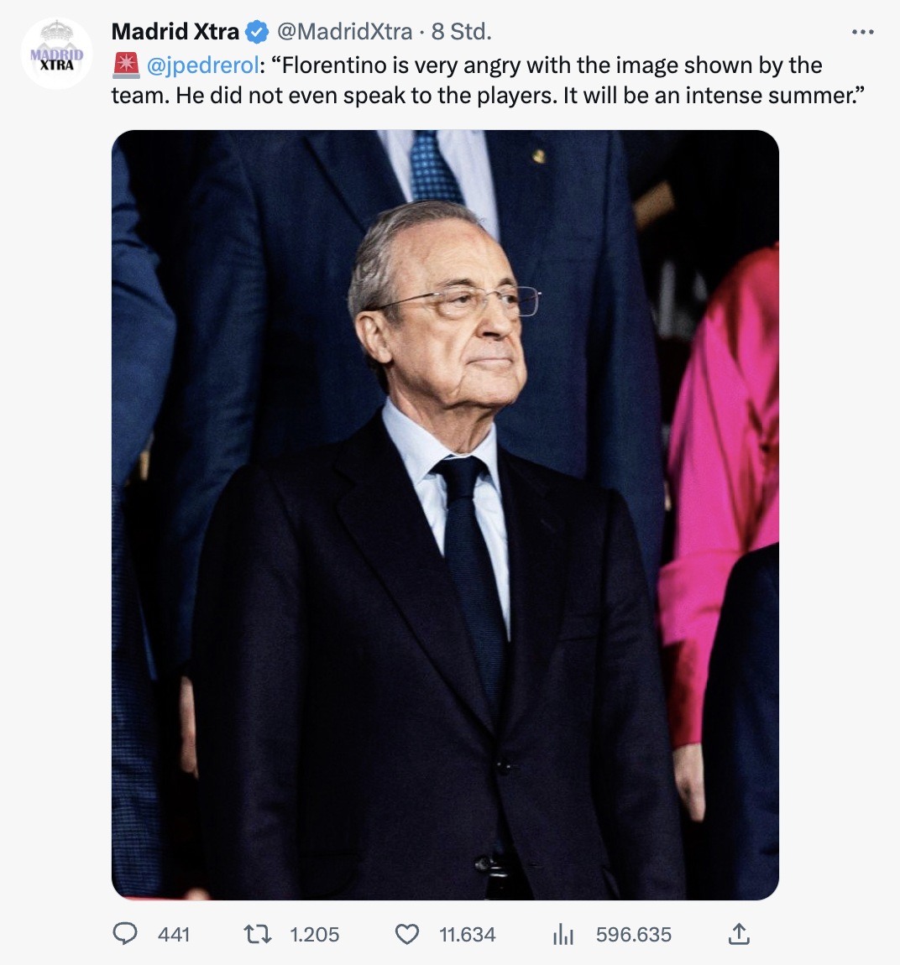Click the 596.635 views count
Image resolution: width=900 pixels, height=965 pixels.
[634, 935]
